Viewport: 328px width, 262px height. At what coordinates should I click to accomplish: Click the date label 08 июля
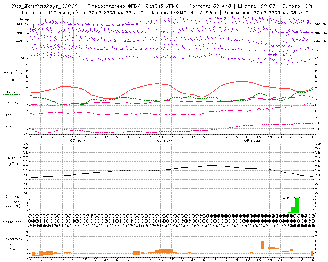(x=165, y=141)
